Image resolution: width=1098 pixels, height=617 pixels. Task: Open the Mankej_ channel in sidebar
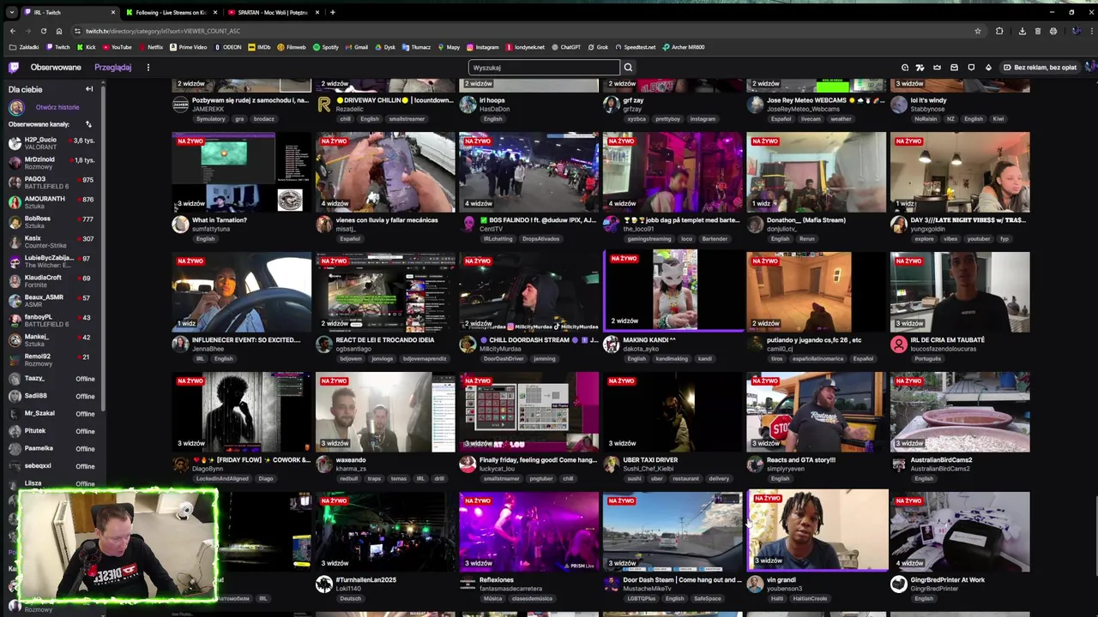coord(51,339)
